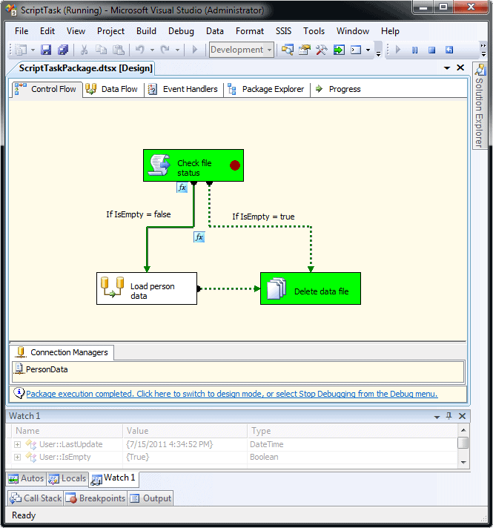Open the Locals debug tab
Viewport: 493px width, 528px height.
tap(67, 478)
